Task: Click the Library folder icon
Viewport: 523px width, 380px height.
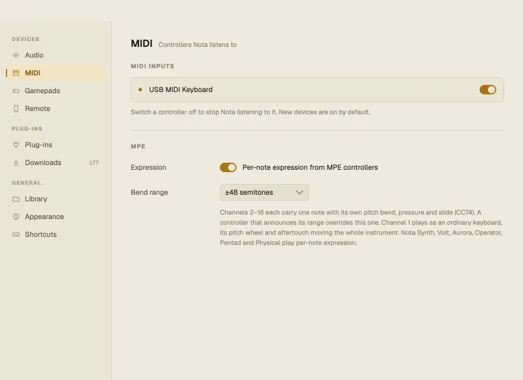Action: coord(16,199)
